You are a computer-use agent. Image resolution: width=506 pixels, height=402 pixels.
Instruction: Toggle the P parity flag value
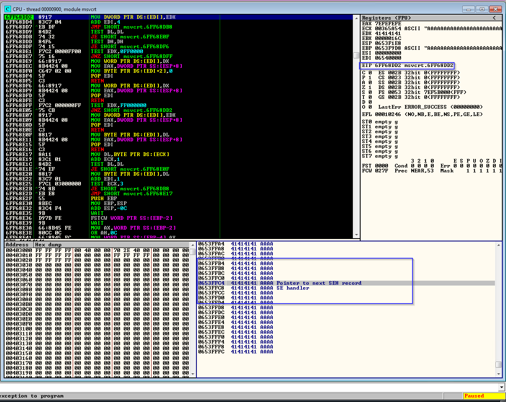370,78
